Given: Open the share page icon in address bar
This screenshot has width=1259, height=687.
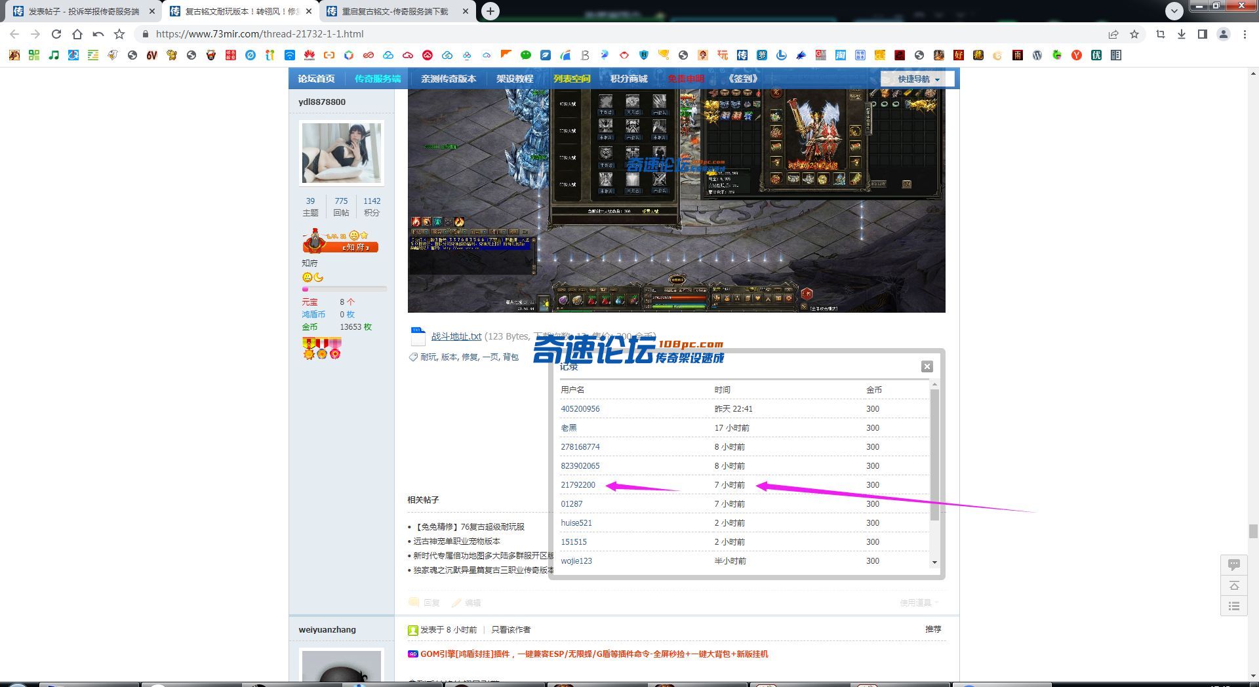Looking at the screenshot, I should tap(1113, 34).
